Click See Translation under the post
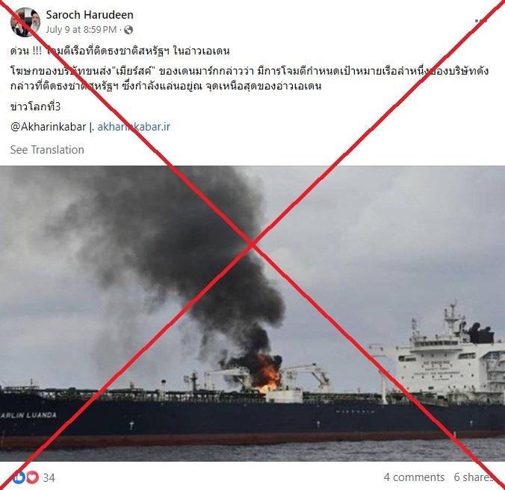The image size is (505, 490). [x=47, y=150]
